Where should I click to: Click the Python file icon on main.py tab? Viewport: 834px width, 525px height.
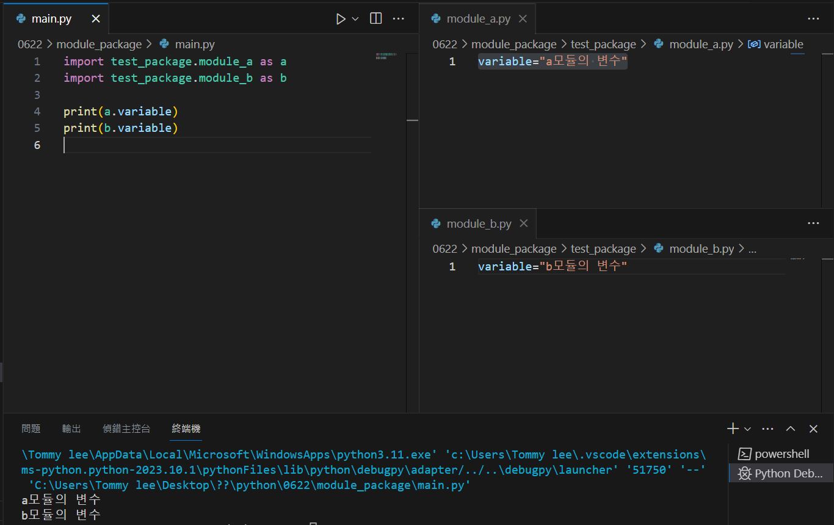coord(21,18)
